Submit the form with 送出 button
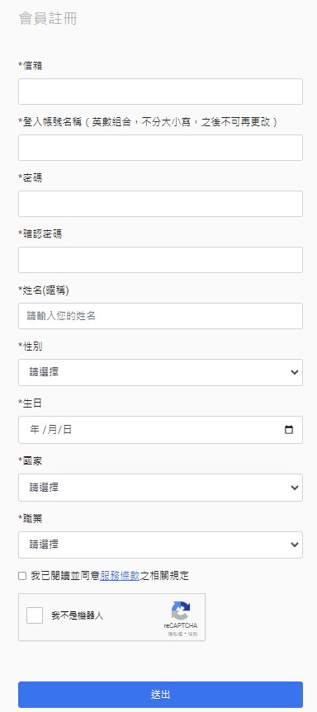The image size is (317, 712). (160, 695)
